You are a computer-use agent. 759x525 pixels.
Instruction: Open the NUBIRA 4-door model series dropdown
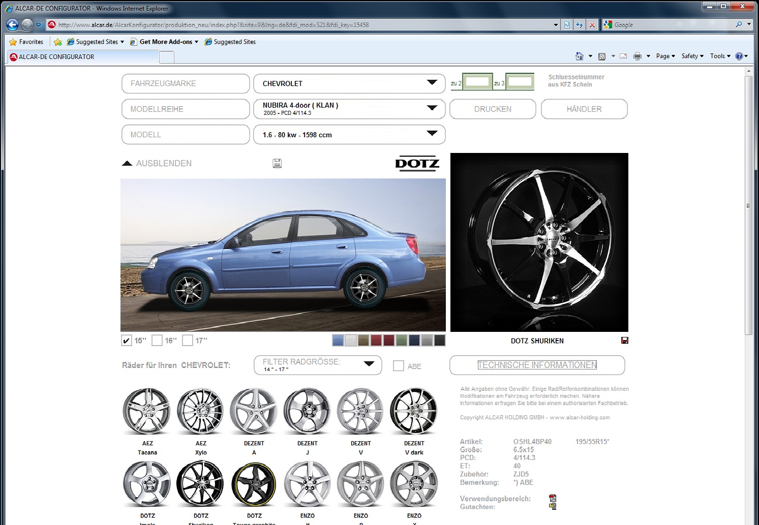[x=350, y=109]
